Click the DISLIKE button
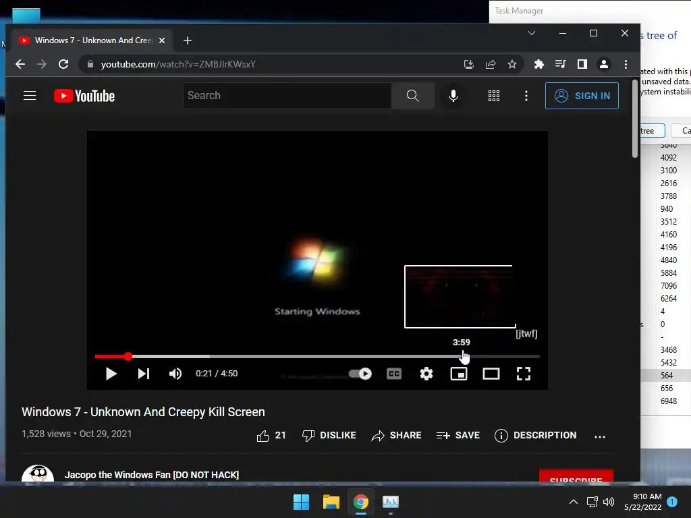Viewport: 691px width, 518px height. 329,436
